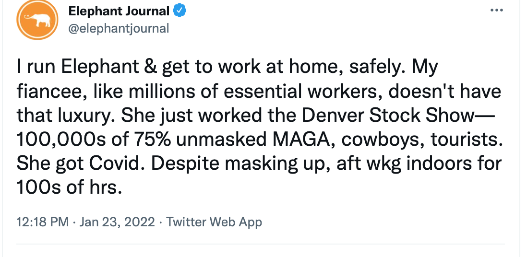The height and width of the screenshot is (257, 527).
Task: Click the final line "100s of hrs."
Action: point(69,188)
